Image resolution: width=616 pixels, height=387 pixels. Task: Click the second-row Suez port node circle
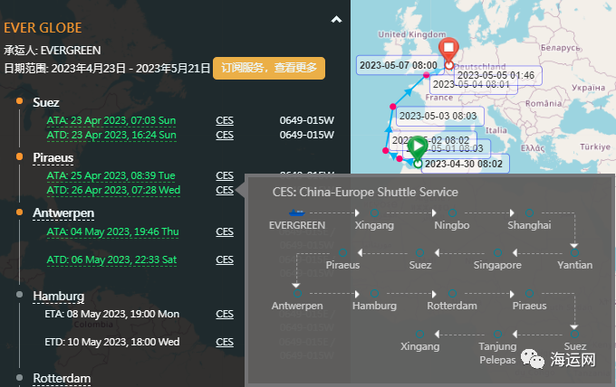click(420, 253)
